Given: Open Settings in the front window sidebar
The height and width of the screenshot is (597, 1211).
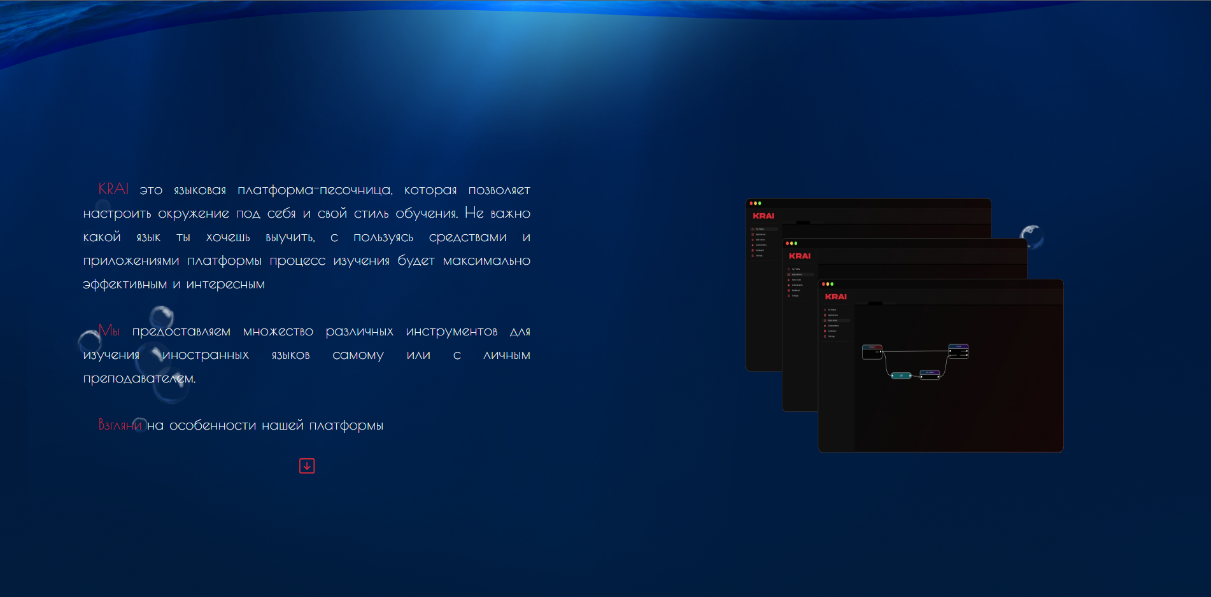Looking at the screenshot, I should (x=831, y=336).
